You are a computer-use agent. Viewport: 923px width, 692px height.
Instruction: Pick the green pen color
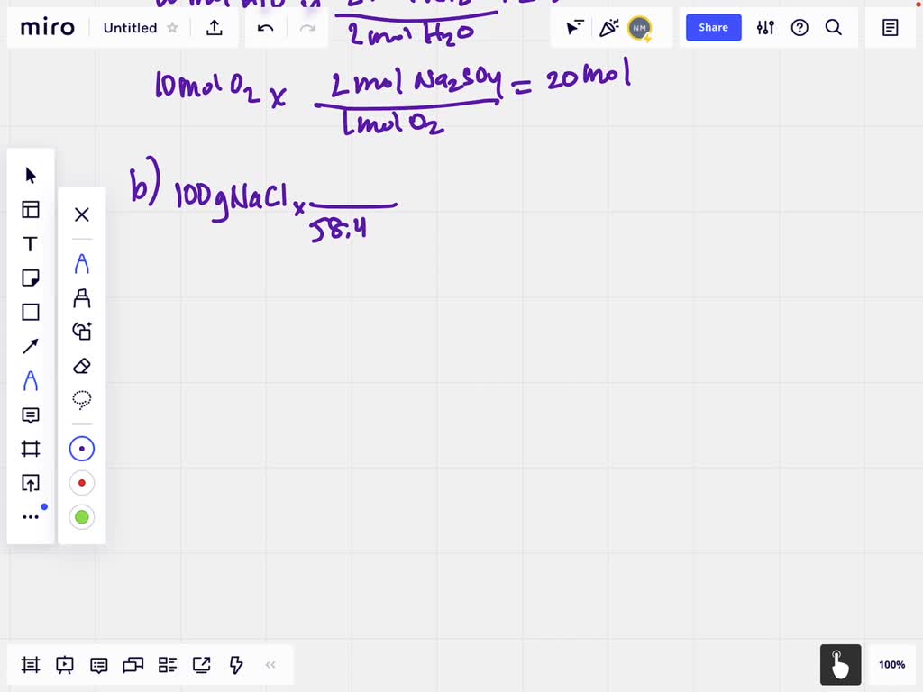(82, 516)
